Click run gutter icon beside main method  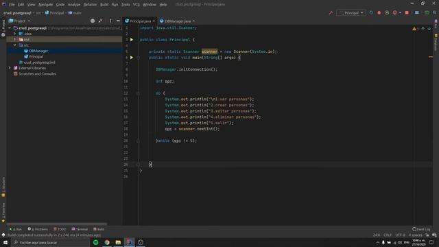click(x=132, y=58)
